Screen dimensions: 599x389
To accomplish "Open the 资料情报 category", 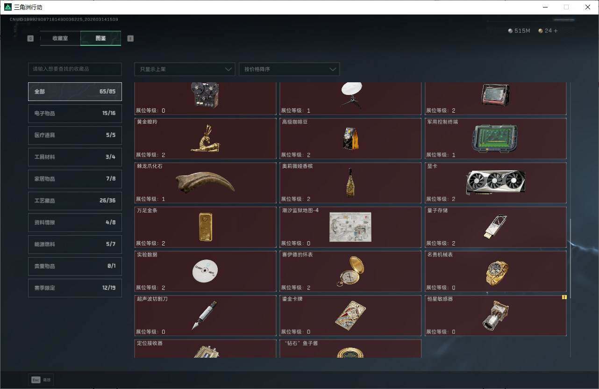I will point(75,223).
